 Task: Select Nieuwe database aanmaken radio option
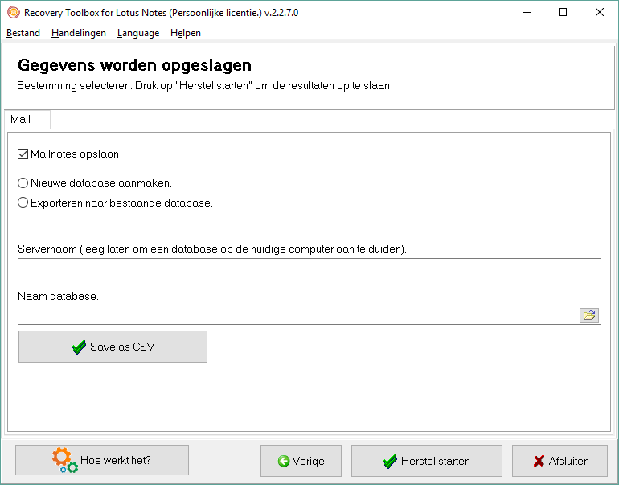pos(23,183)
